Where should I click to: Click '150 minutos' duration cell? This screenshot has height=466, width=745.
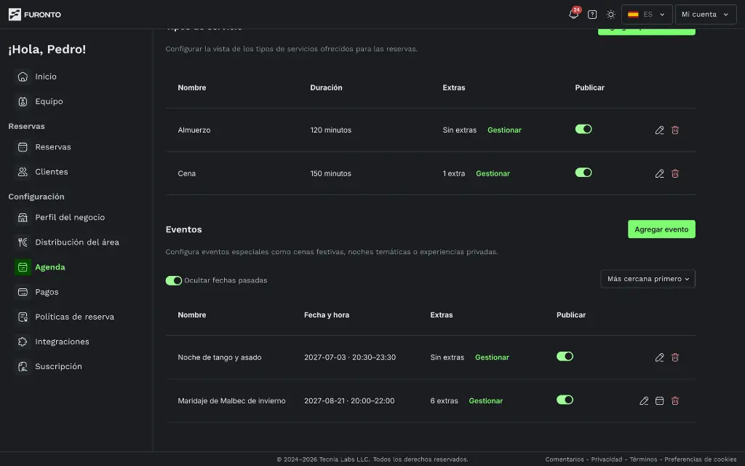[x=331, y=173]
